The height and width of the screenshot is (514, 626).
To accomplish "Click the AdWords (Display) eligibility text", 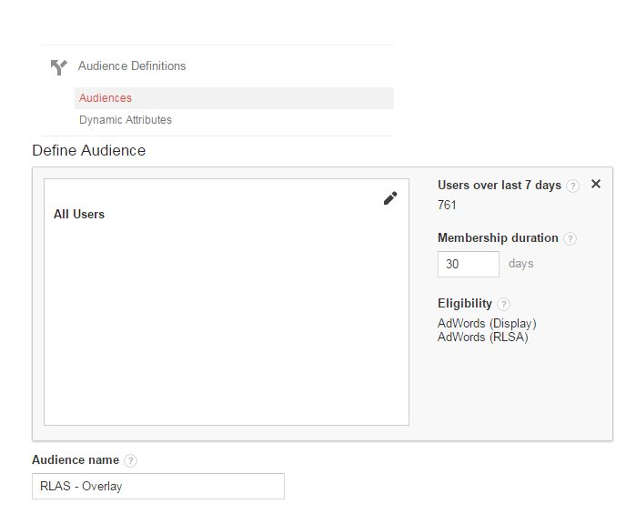I will pos(487,324).
